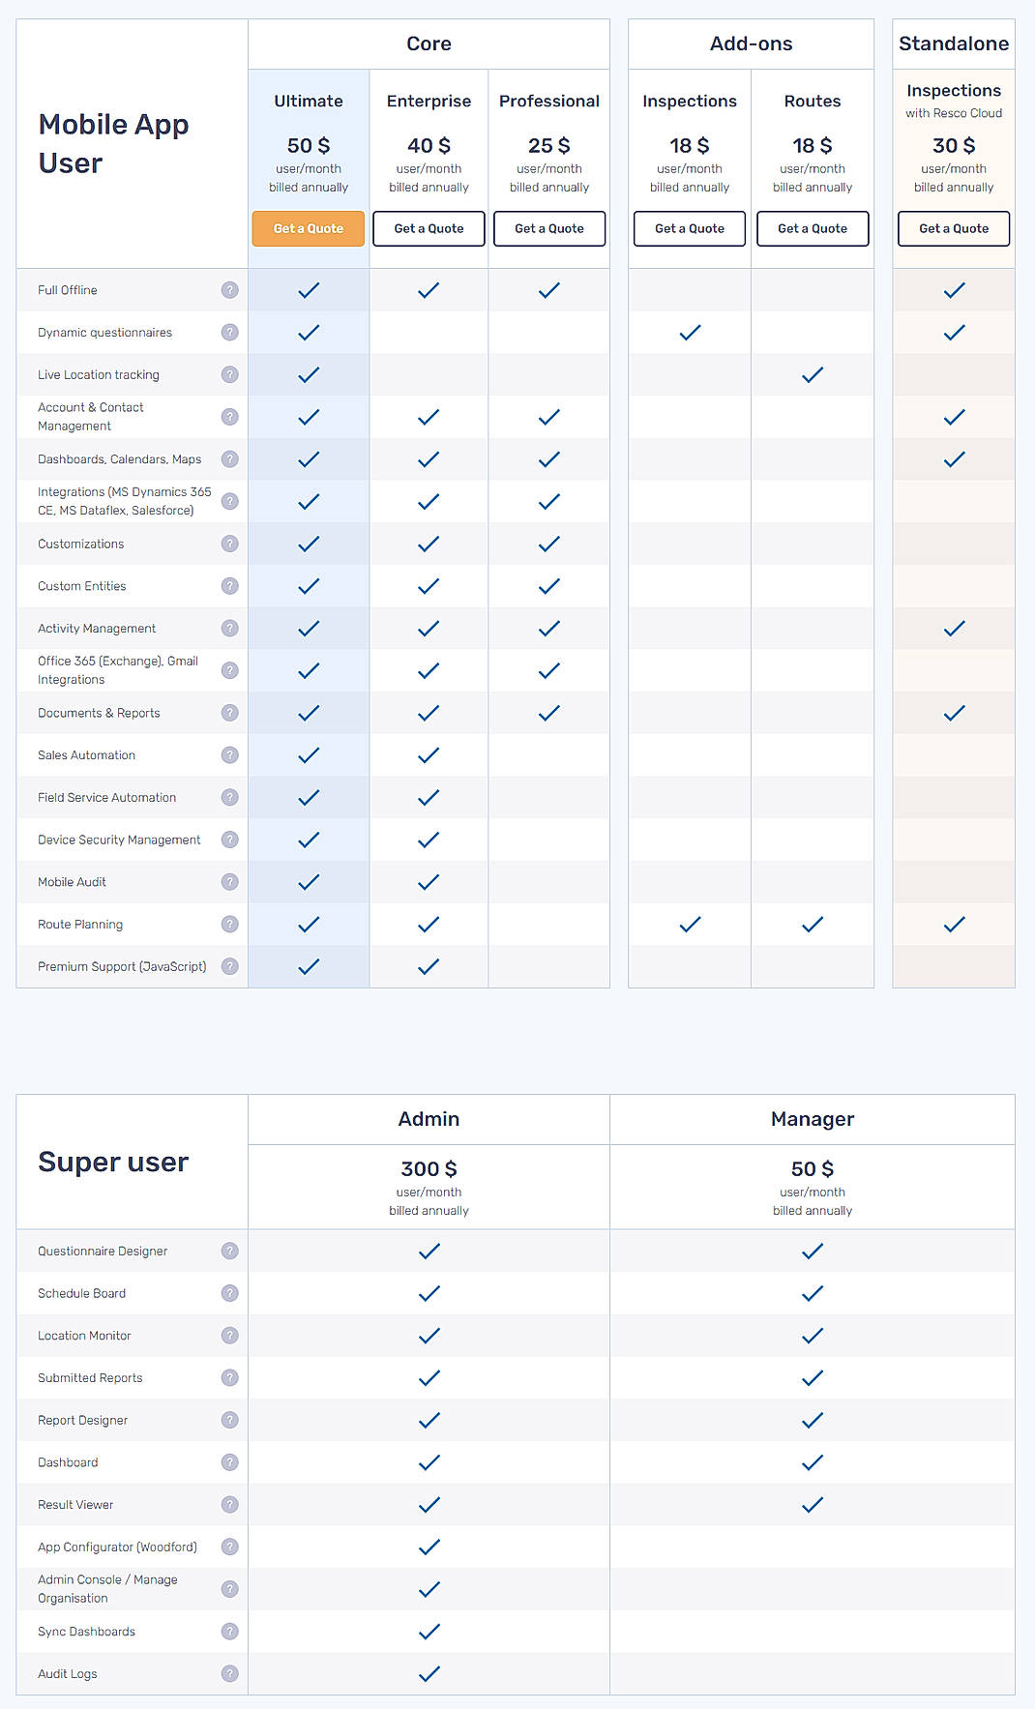This screenshot has width=1035, height=1709.
Task: Click Get a Quote for the Routes add-on
Action: [812, 228]
